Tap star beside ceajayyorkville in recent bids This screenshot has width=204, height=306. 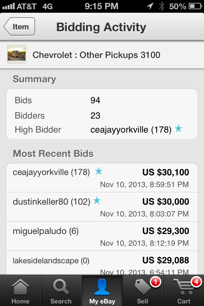pos(99,171)
